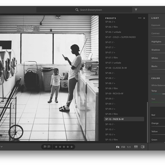The image size is (165, 165).
Task: Apply preset SP-07 // unfade
Action: (x=113, y=63)
